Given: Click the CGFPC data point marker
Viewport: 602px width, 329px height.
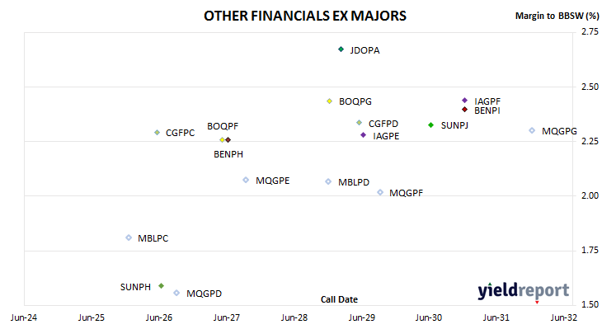Looking at the screenshot, I should pyautogui.click(x=157, y=133).
